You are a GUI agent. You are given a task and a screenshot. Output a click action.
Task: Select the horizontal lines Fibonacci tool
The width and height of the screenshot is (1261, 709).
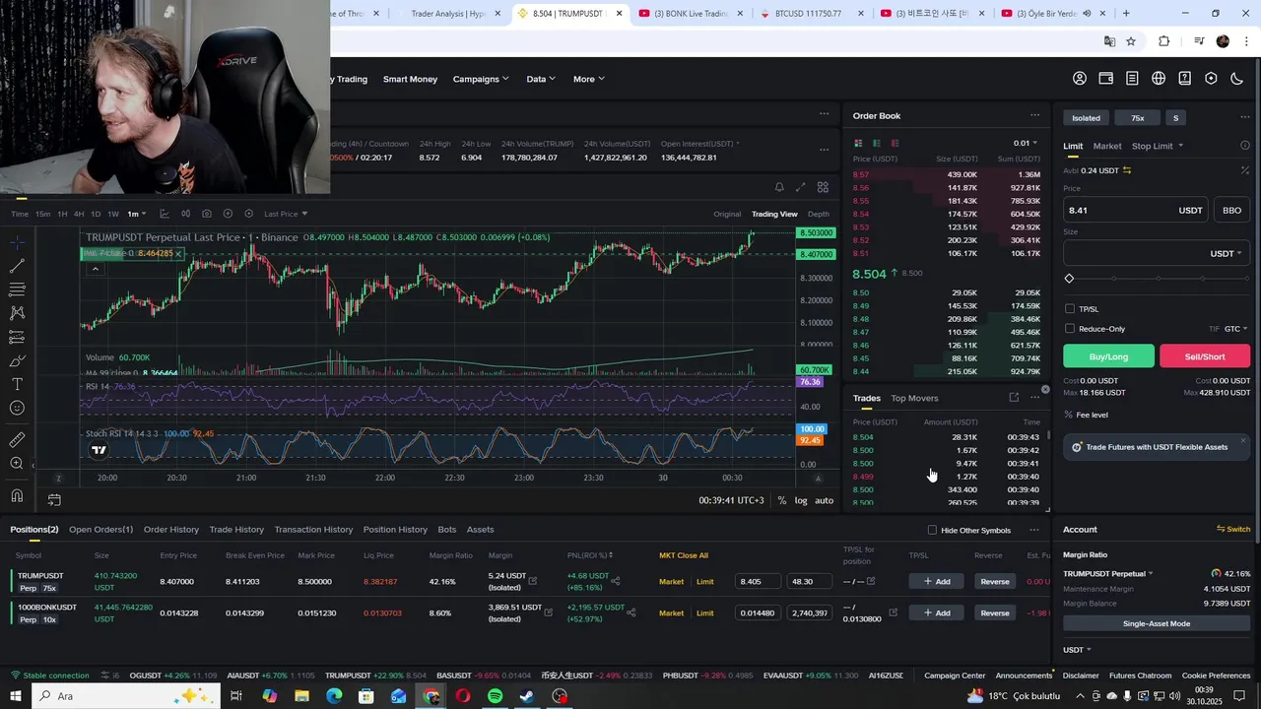17,290
